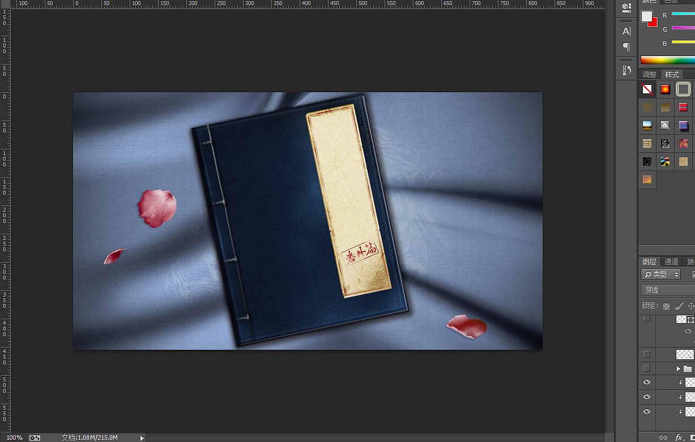Hide the second visible clipped layer

click(x=647, y=397)
